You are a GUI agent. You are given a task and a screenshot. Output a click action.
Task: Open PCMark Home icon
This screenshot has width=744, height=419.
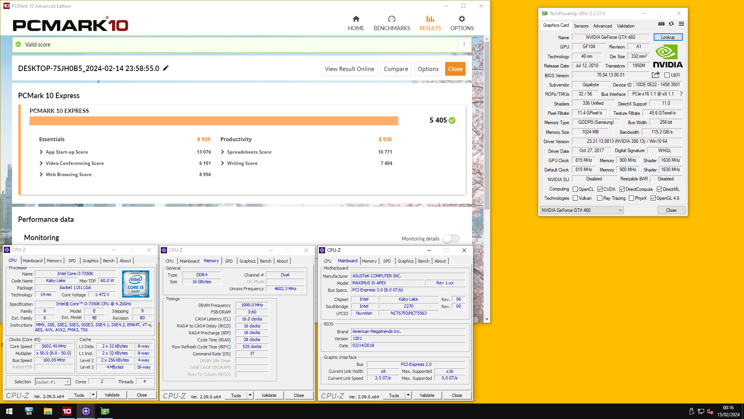(x=356, y=19)
